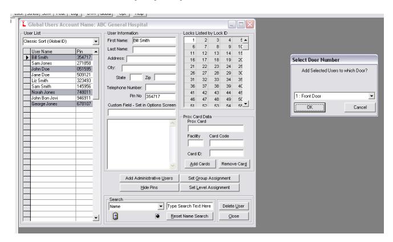The image size is (393, 242).
Task: Select lock 1 in the lock grid
Action: [x=190, y=40]
